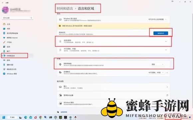Image resolution: width=193 pixels, height=120 pixels.
Task: Click the drag handle of 中文(简体，中国) row
Action: tap(60, 50)
